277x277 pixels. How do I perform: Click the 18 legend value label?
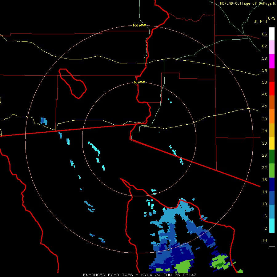[264, 180]
